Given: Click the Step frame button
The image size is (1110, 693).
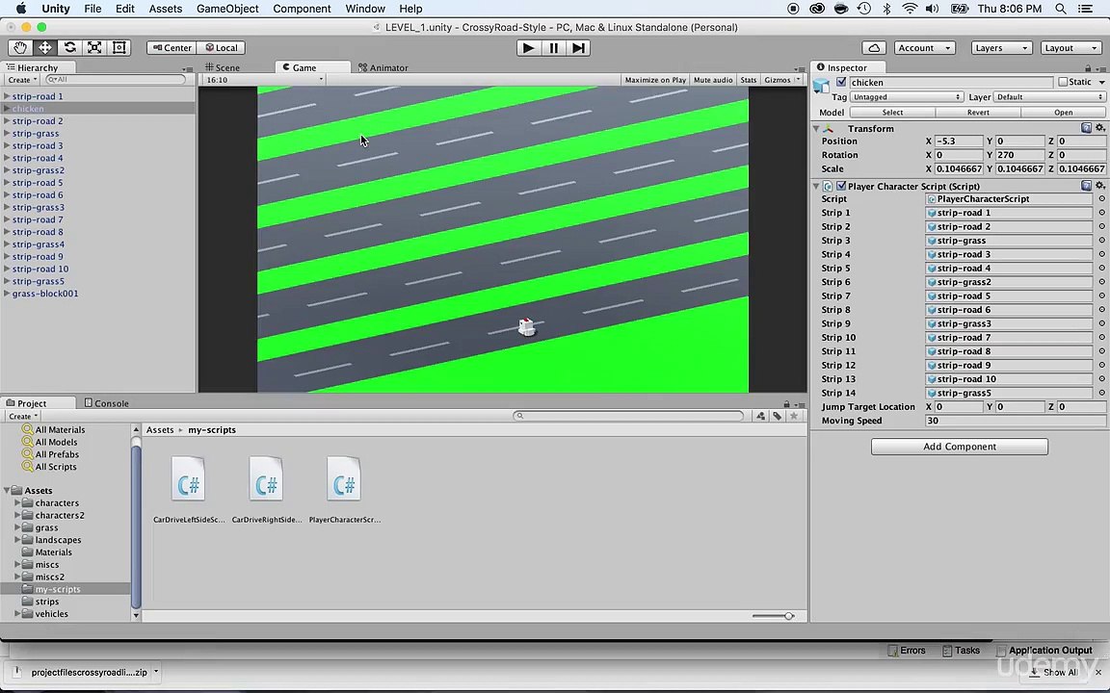Looking at the screenshot, I should pyautogui.click(x=578, y=48).
